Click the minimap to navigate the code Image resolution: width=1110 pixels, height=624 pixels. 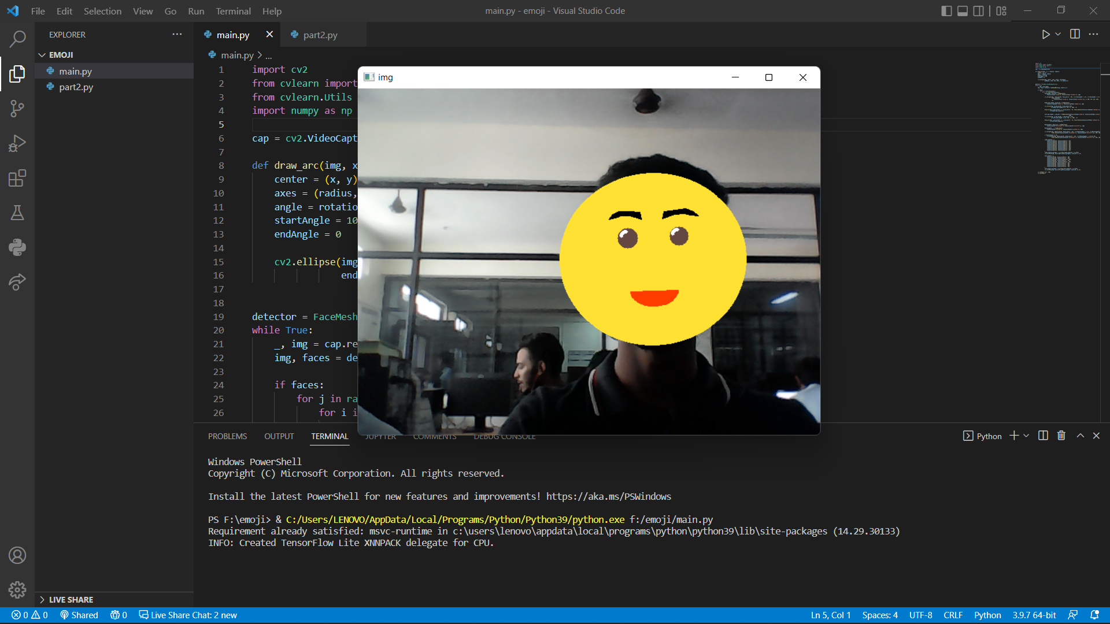[1067, 116]
